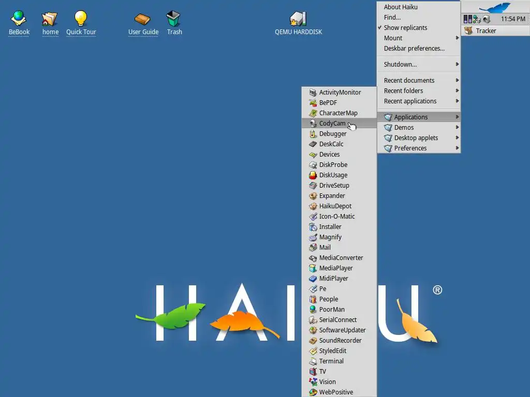Open DiskUsage application
This screenshot has width=530, height=397.
coord(339,175)
